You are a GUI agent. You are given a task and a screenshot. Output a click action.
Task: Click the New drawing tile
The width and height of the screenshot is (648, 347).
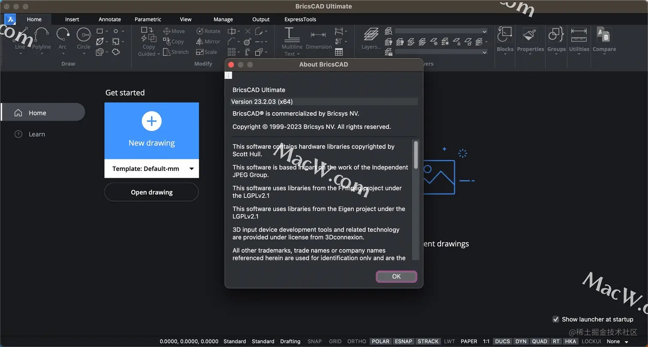click(x=152, y=131)
